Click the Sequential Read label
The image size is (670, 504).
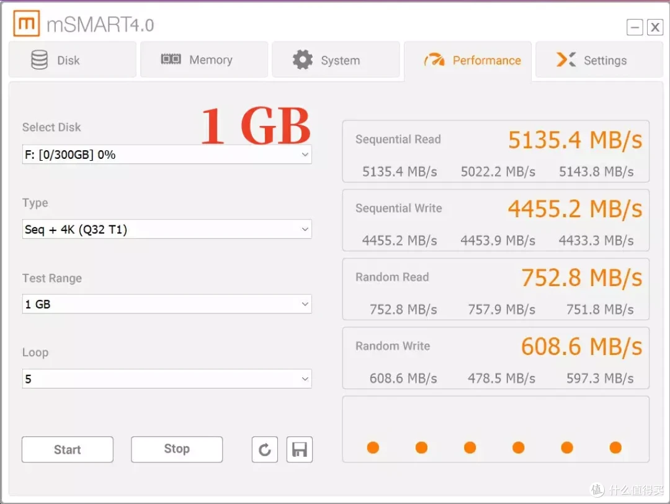398,140
